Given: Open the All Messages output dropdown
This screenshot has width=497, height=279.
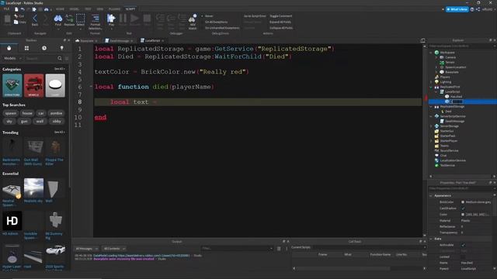Looking at the screenshot, I should click(86, 249).
